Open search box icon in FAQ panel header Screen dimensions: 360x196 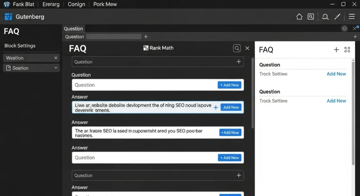(x=237, y=48)
